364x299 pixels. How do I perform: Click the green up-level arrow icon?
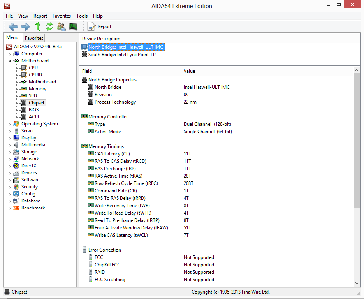click(x=38, y=26)
